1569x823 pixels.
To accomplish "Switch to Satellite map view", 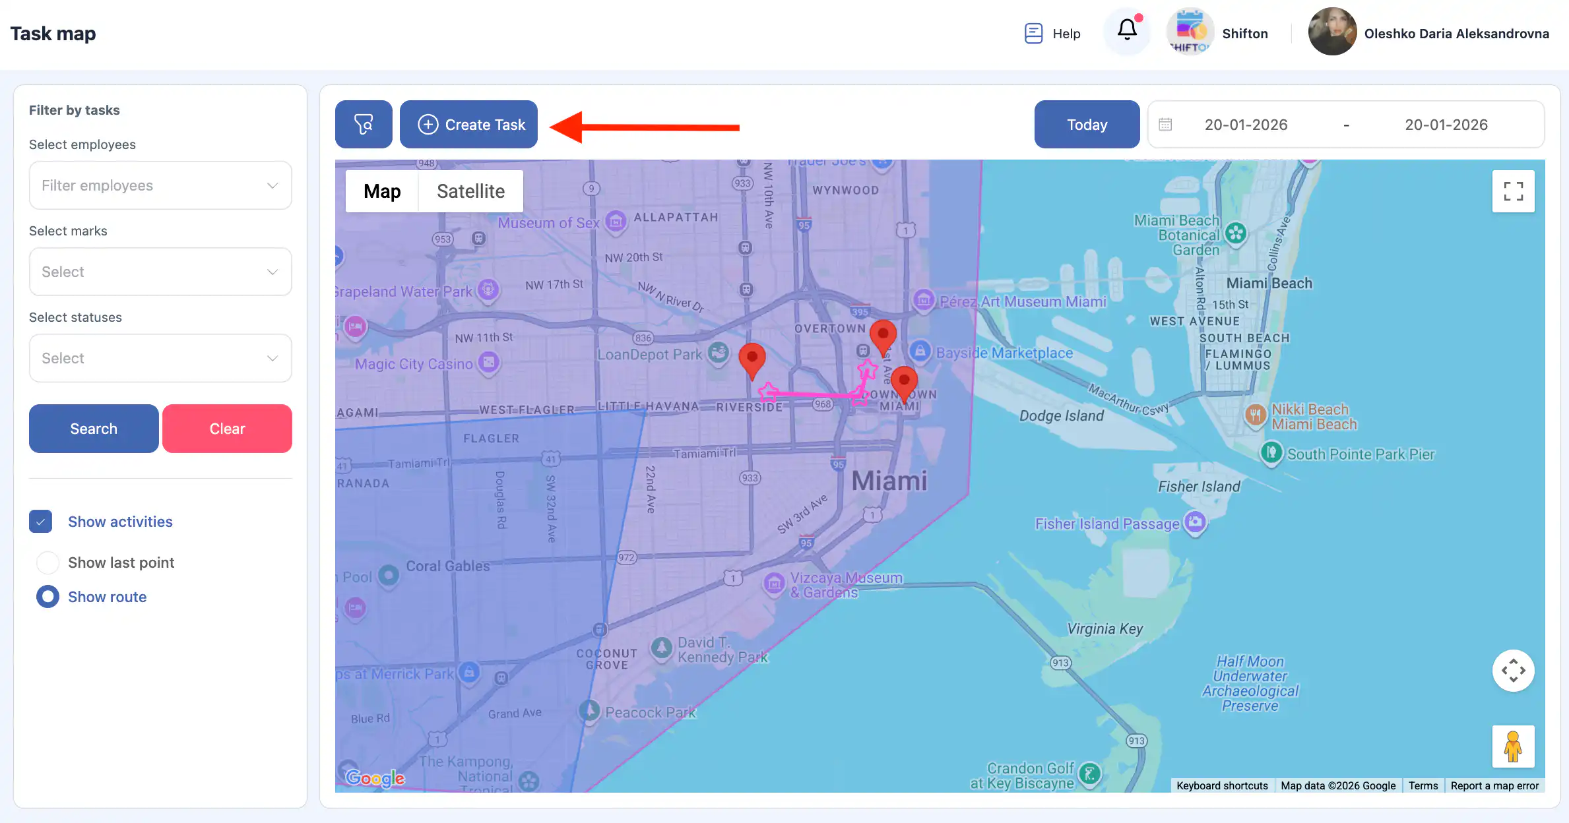I will click(x=470, y=191).
